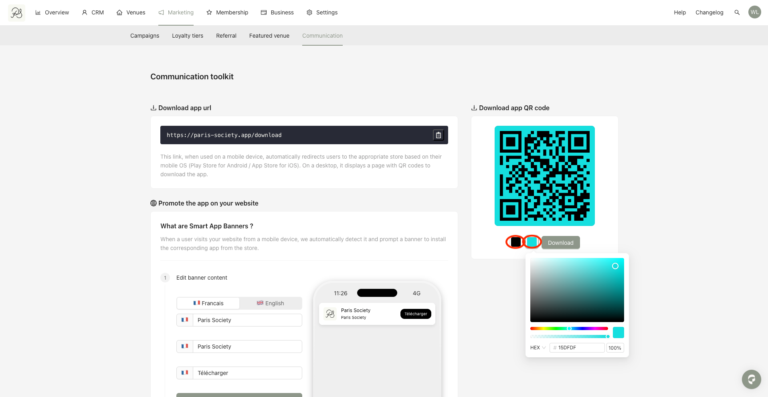Click the Communication toolkit heading
The image size is (768, 397).
(192, 77)
